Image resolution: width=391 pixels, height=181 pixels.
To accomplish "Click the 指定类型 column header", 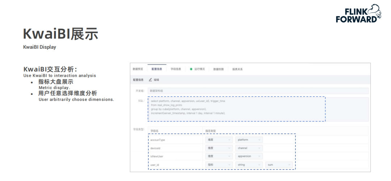I will pos(211,131).
